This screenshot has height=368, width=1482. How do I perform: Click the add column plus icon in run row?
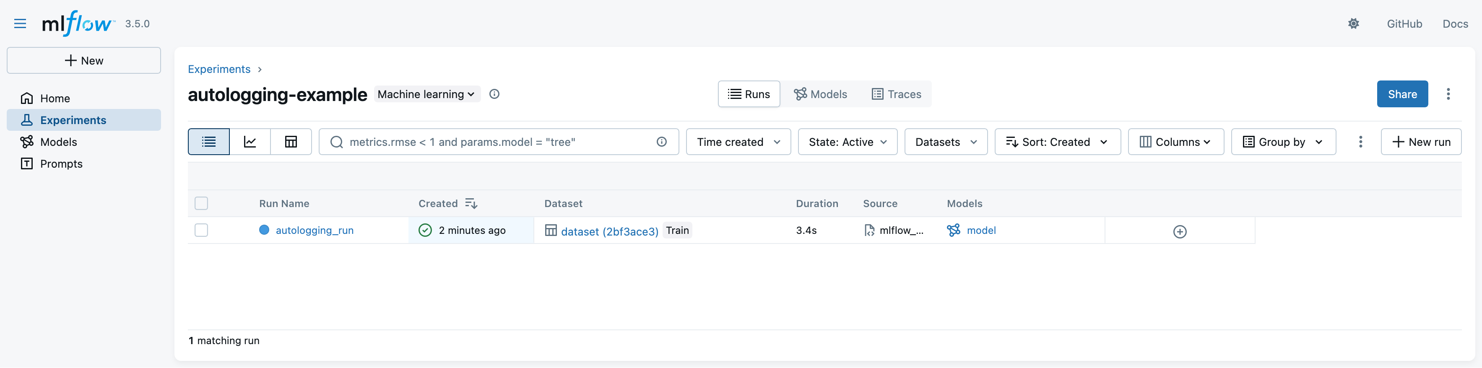pos(1179,232)
